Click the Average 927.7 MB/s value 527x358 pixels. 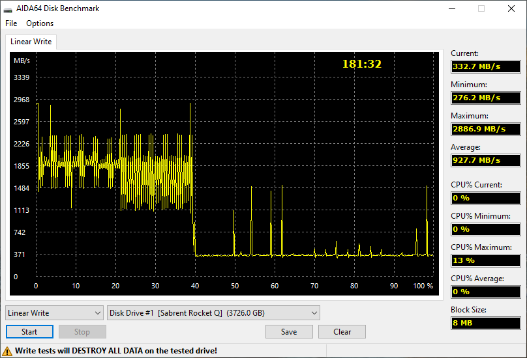click(x=486, y=160)
